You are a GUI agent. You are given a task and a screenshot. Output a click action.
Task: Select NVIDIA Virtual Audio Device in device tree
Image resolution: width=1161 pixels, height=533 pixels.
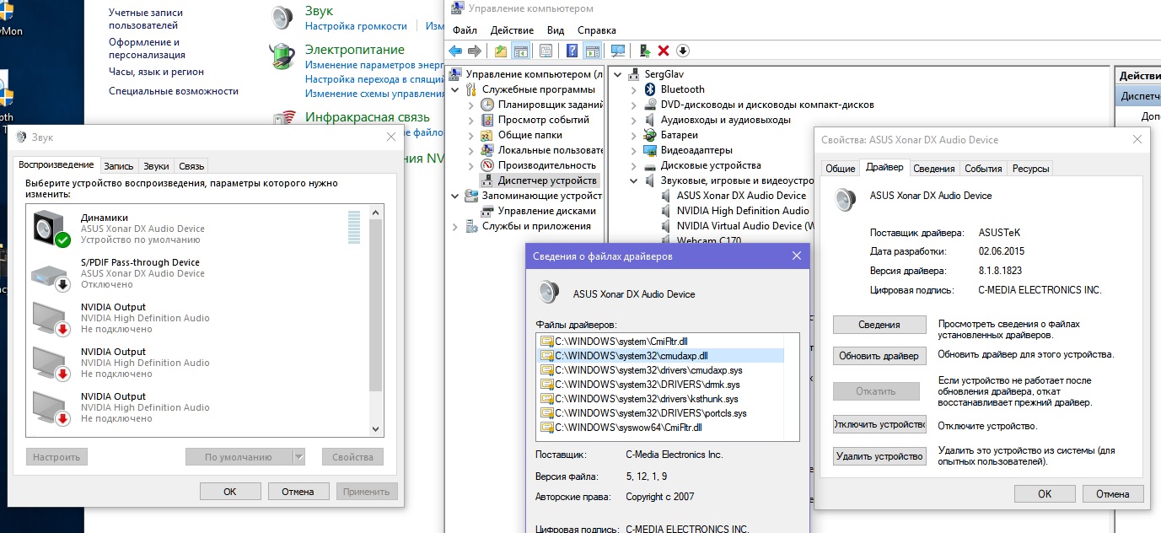[x=744, y=226]
